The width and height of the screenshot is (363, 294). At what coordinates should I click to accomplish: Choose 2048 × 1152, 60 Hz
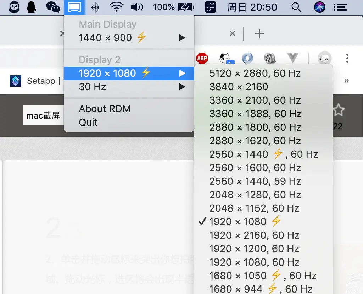[263, 208]
